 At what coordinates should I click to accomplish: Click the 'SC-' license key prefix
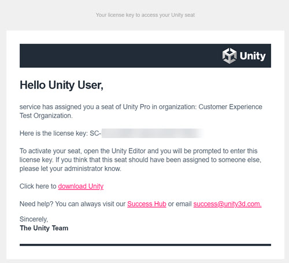pos(95,134)
